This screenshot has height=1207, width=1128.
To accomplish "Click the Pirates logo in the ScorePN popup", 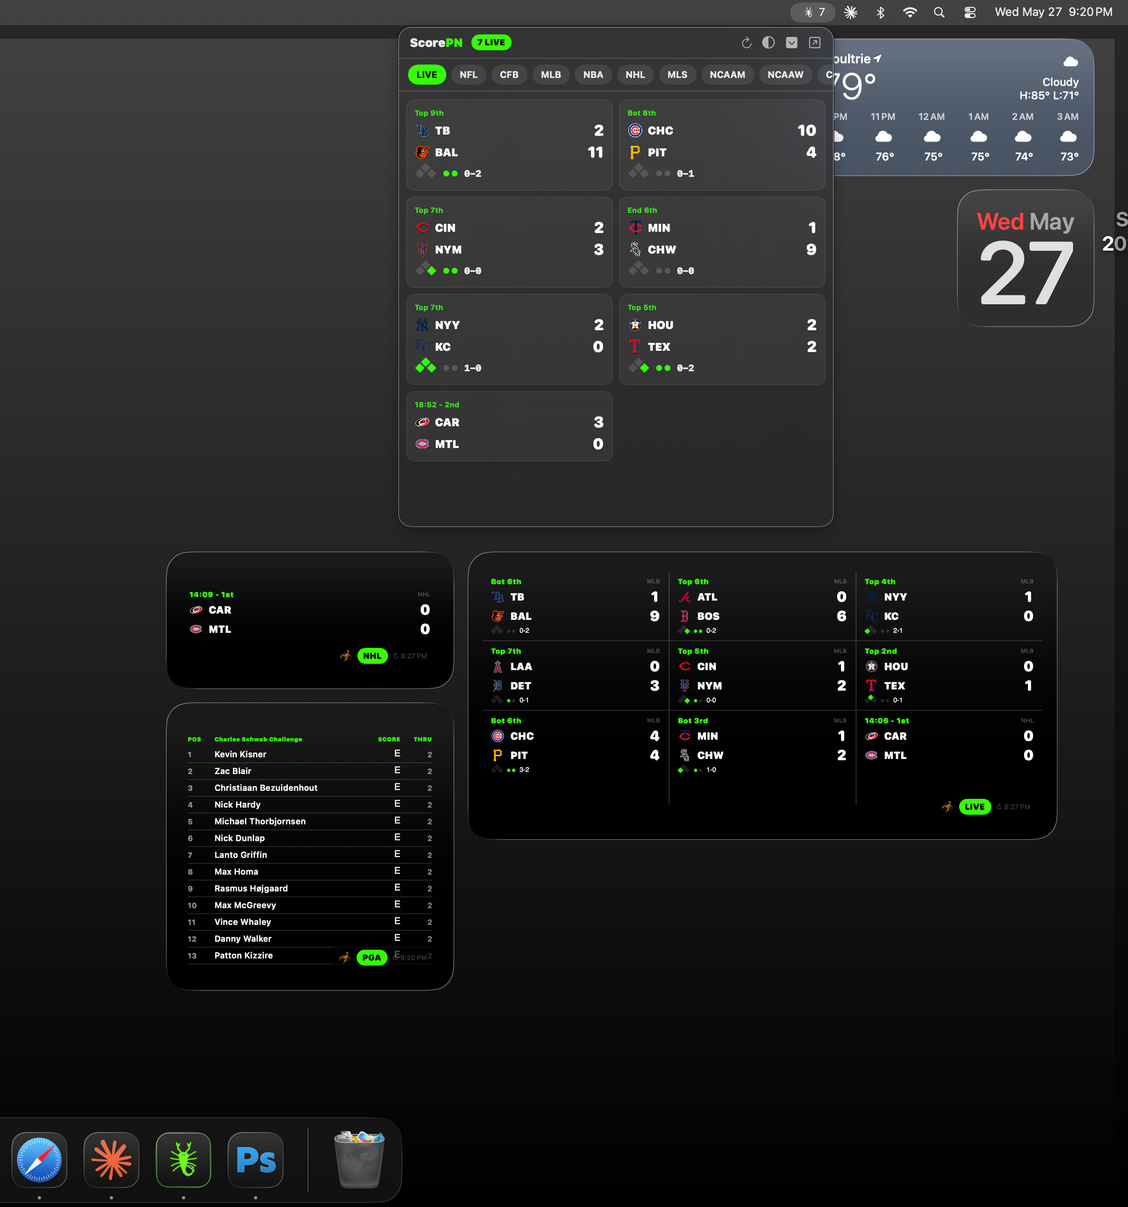I will [635, 153].
